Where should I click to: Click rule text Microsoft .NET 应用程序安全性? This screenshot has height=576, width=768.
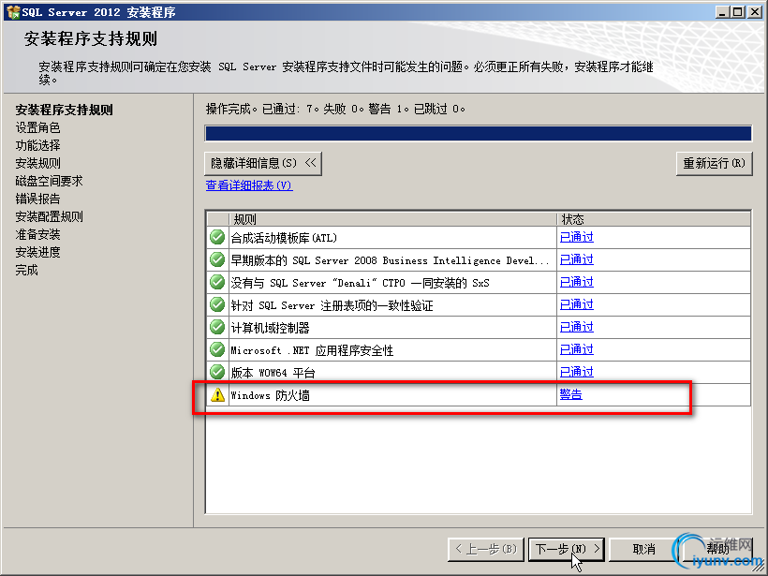pyautogui.click(x=312, y=350)
